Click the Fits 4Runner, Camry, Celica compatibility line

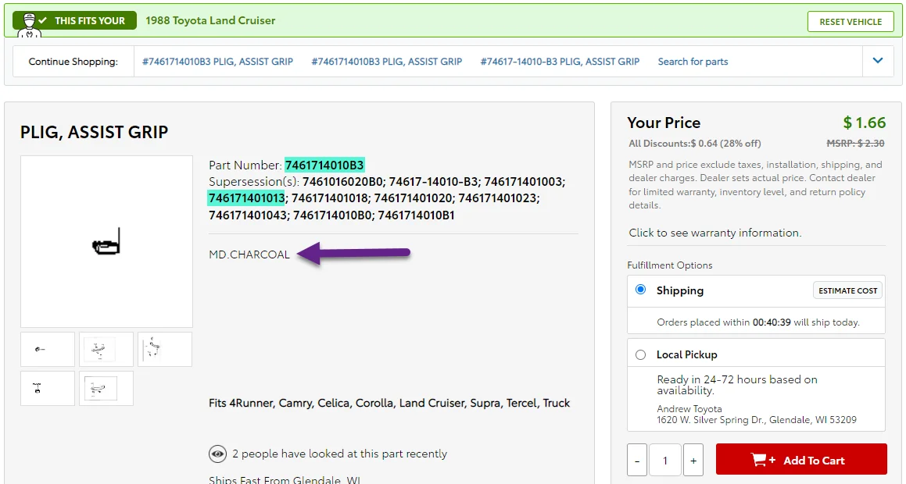389,404
